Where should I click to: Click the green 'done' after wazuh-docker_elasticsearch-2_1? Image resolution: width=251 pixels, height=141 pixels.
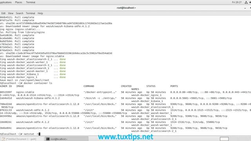coord(63,59)
